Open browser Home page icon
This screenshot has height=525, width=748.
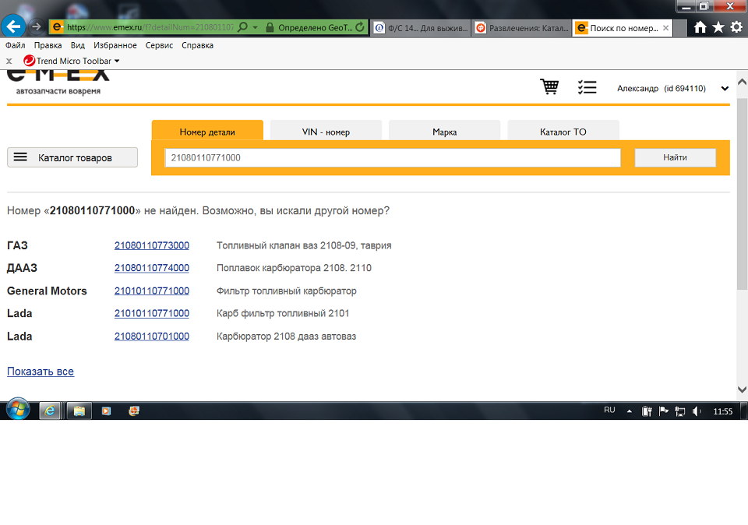[x=700, y=27]
